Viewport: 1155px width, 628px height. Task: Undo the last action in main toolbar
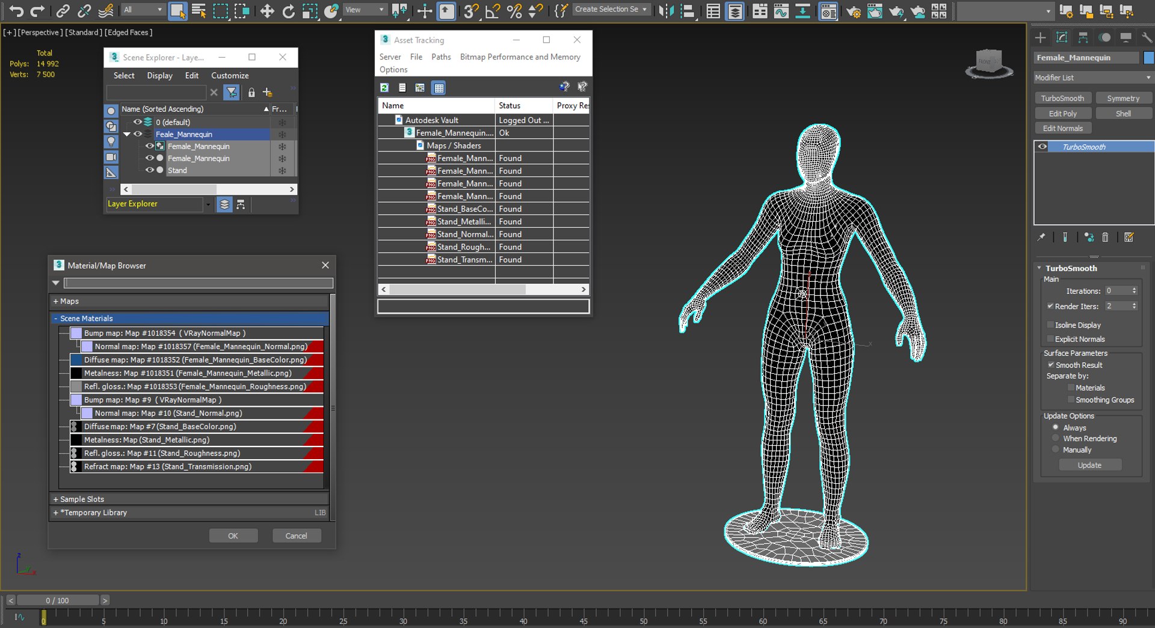pos(16,10)
